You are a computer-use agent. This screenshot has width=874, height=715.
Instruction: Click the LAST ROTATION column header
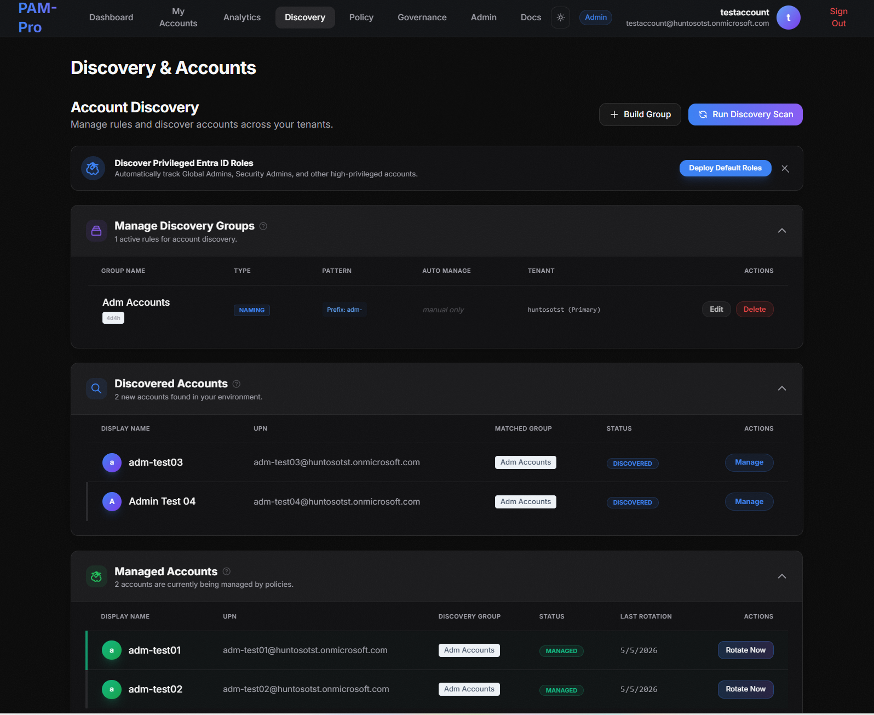pos(646,616)
